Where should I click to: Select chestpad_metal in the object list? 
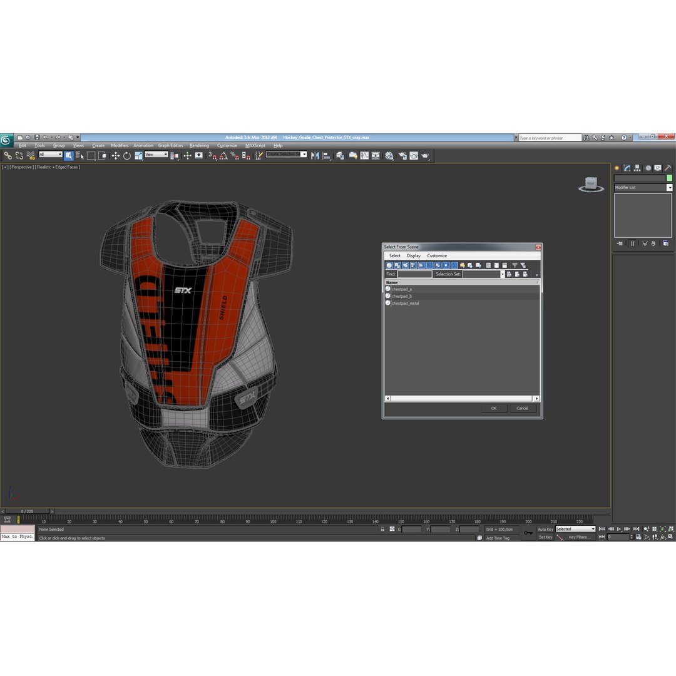coord(405,303)
